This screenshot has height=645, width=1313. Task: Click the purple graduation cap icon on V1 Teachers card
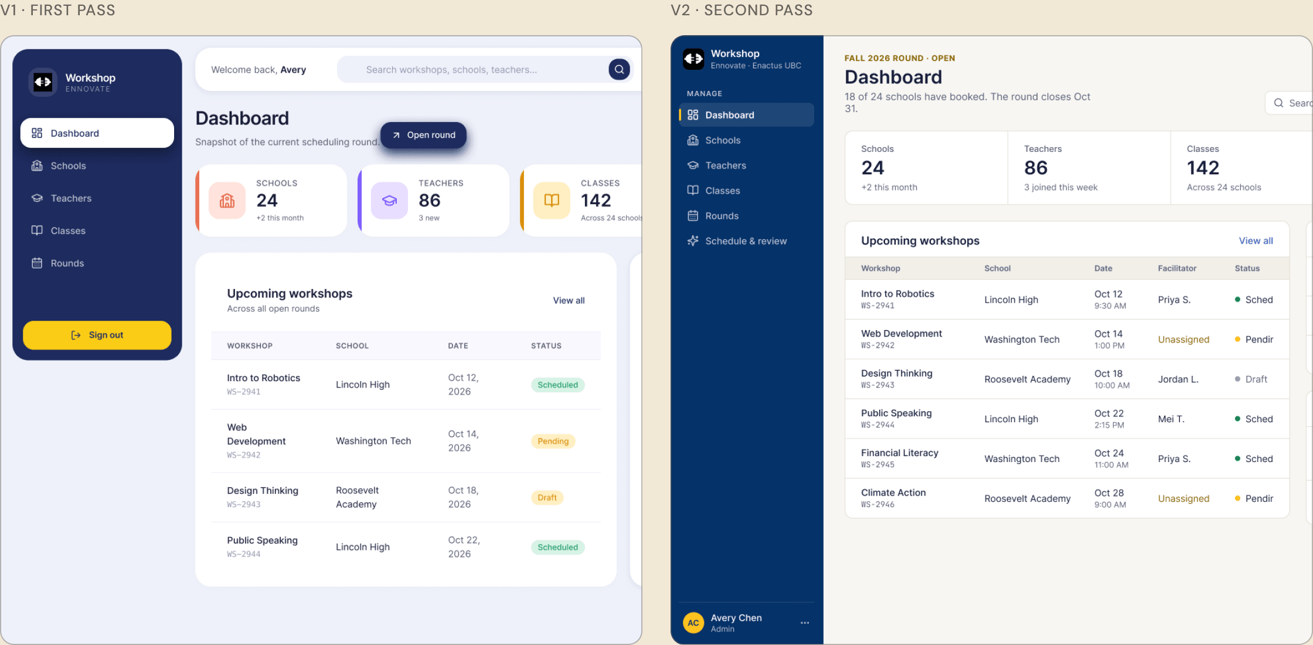coord(389,201)
